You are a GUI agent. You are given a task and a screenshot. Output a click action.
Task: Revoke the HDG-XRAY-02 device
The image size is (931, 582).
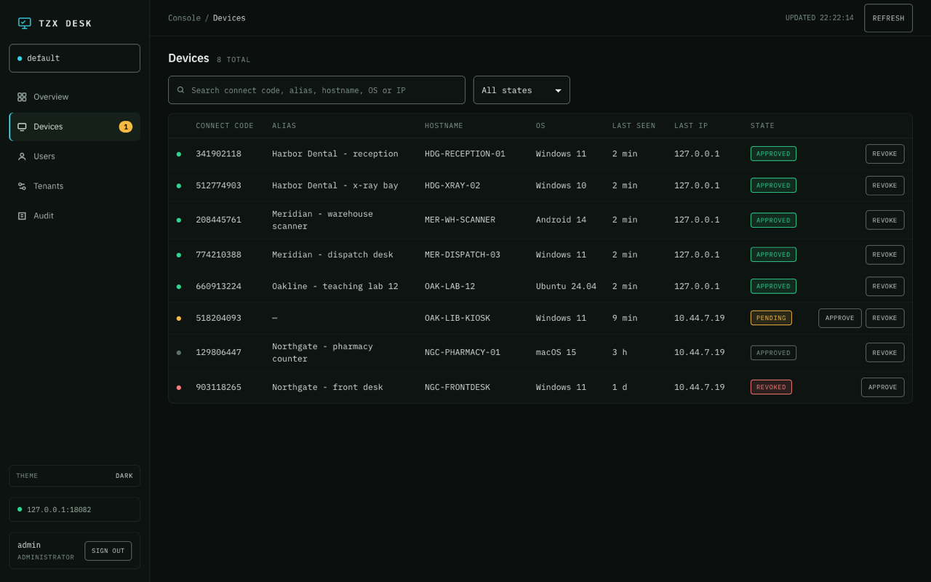pyautogui.click(x=884, y=186)
